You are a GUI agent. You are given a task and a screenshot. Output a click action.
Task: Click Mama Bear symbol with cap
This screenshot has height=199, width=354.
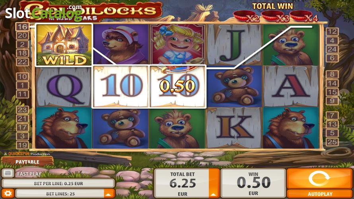(x=121, y=44)
